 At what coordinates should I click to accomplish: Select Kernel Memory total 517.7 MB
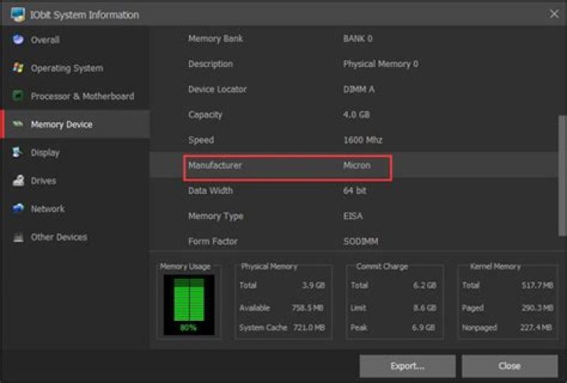537,285
